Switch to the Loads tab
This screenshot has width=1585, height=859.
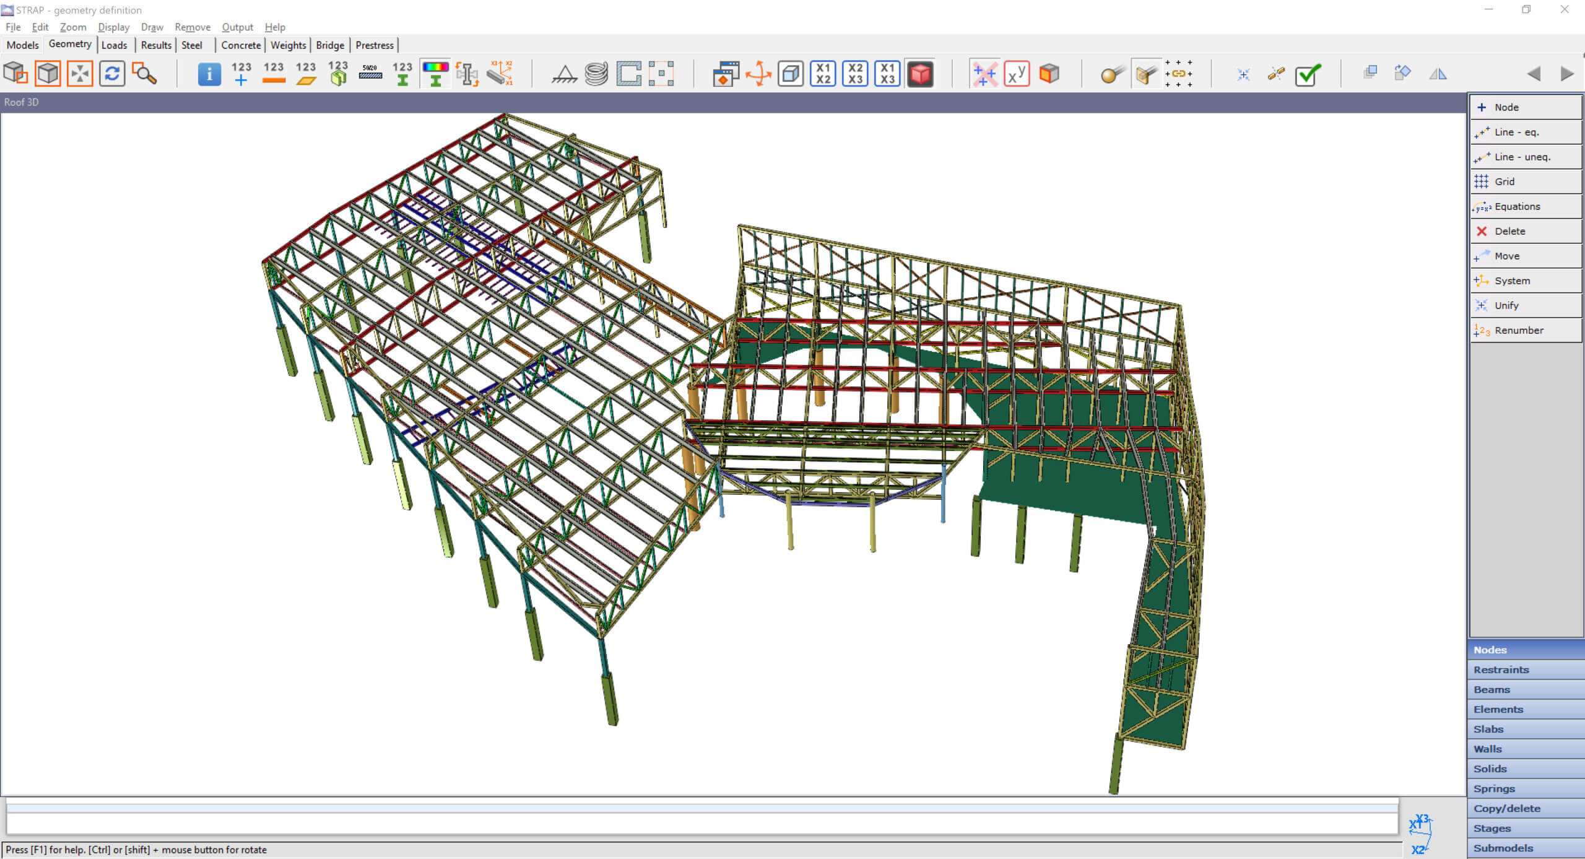coord(114,45)
